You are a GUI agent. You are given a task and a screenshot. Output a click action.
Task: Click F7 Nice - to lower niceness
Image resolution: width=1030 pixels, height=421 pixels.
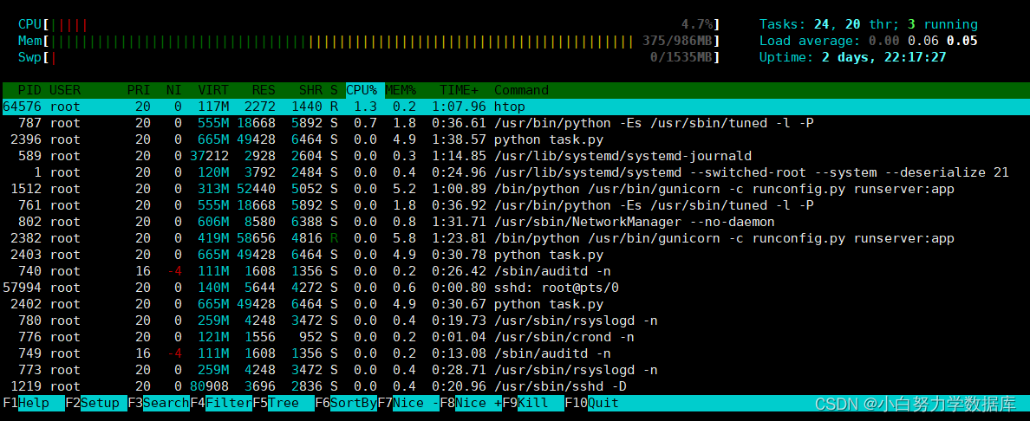[x=408, y=403]
